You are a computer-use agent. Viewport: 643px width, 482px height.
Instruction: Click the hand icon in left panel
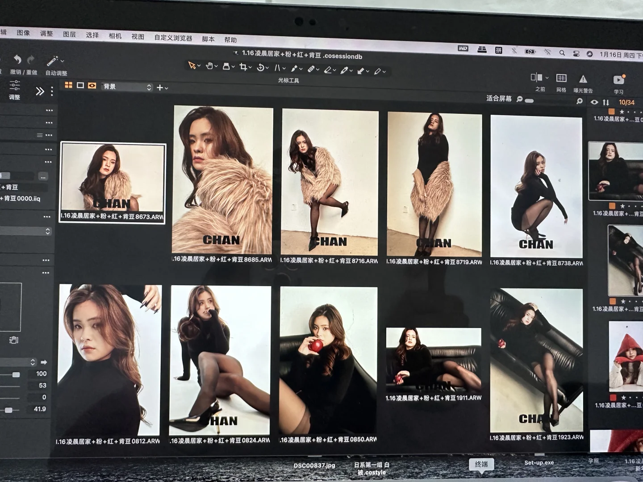(13, 340)
